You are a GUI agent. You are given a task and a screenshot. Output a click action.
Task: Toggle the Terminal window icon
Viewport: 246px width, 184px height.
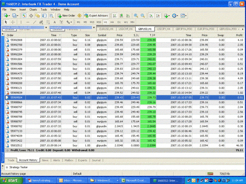(x=44, y=16)
